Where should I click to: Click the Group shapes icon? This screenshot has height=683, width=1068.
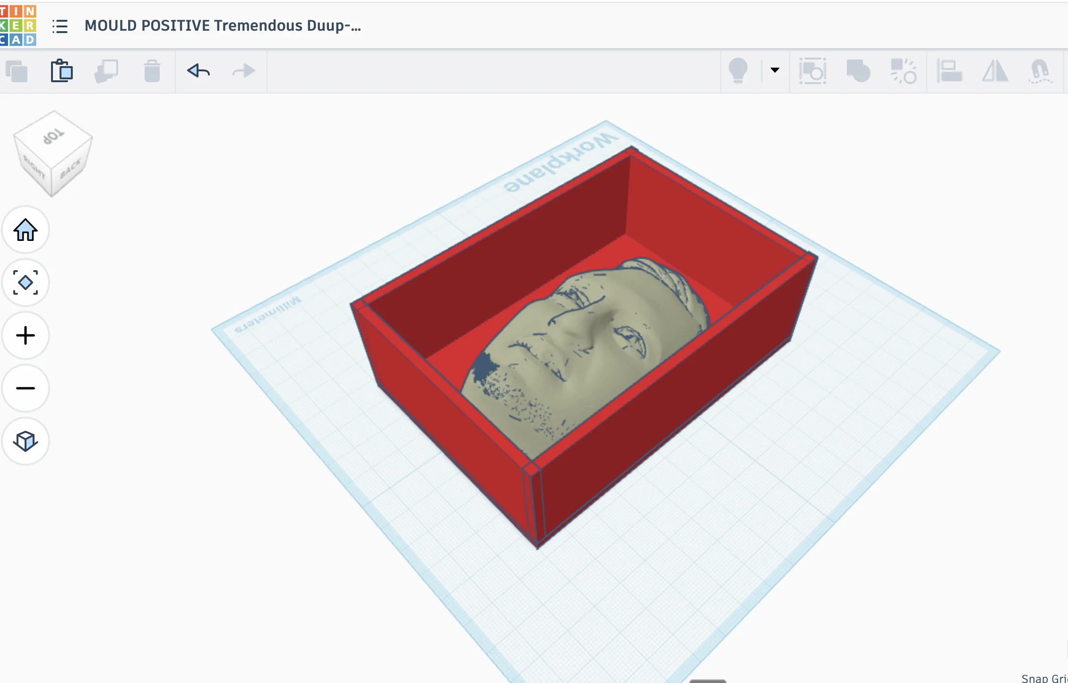click(812, 71)
